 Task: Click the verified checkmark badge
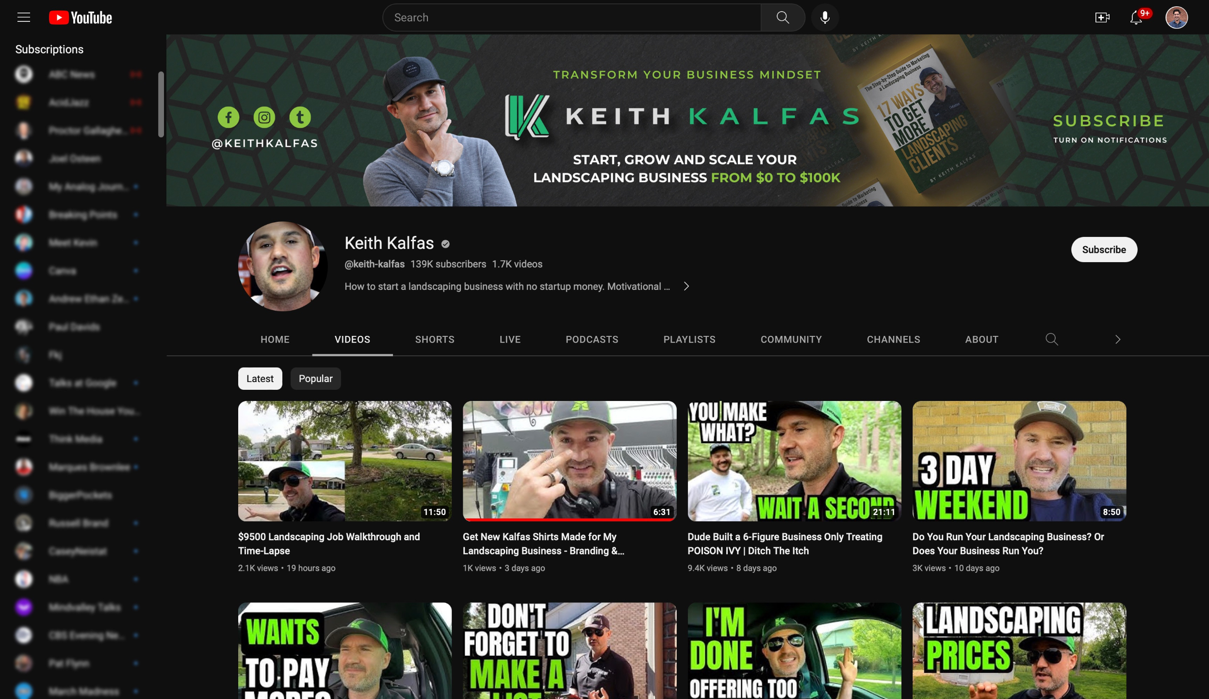pyautogui.click(x=445, y=244)
